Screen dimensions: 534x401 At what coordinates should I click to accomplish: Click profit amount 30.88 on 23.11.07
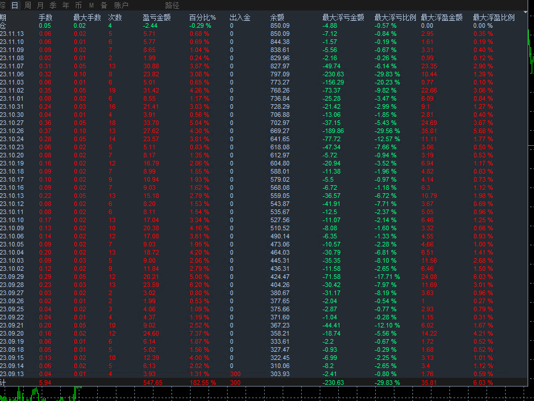[152, 66]
